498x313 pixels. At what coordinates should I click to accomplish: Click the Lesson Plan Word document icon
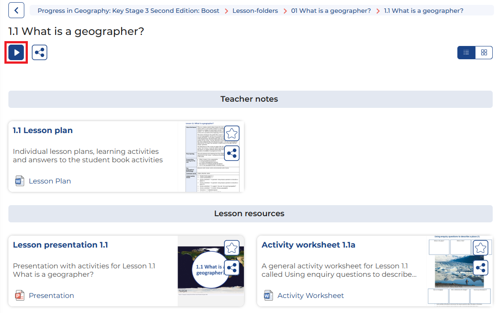pyautogui.click(x=19, y=181)
